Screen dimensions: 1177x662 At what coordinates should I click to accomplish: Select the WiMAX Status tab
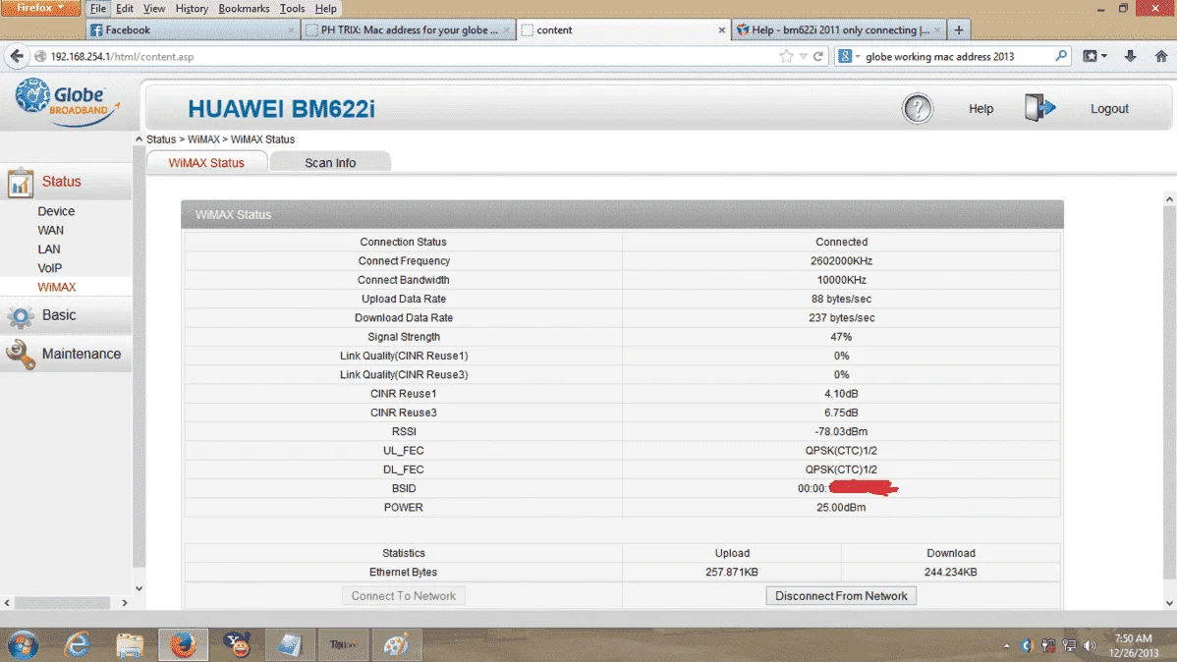click(206, 162)
